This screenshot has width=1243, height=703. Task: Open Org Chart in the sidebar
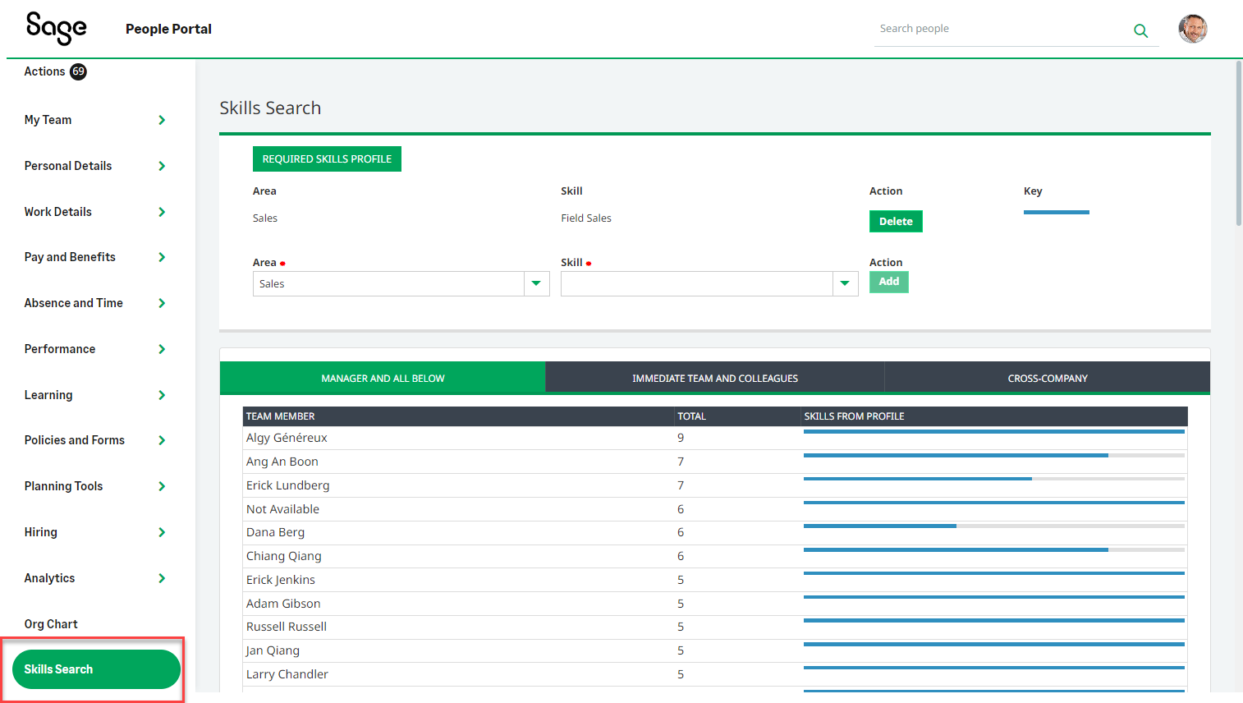click(51, 624)
